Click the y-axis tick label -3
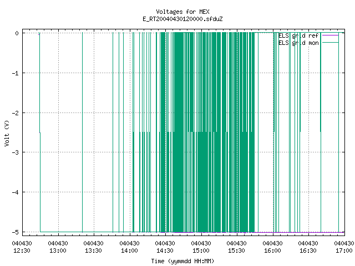This screenshot has height=266, width=355. click(15, 152)
